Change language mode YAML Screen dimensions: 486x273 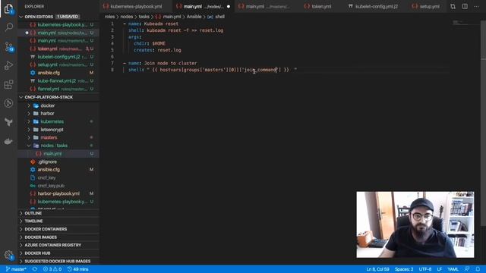pos(453,269)
